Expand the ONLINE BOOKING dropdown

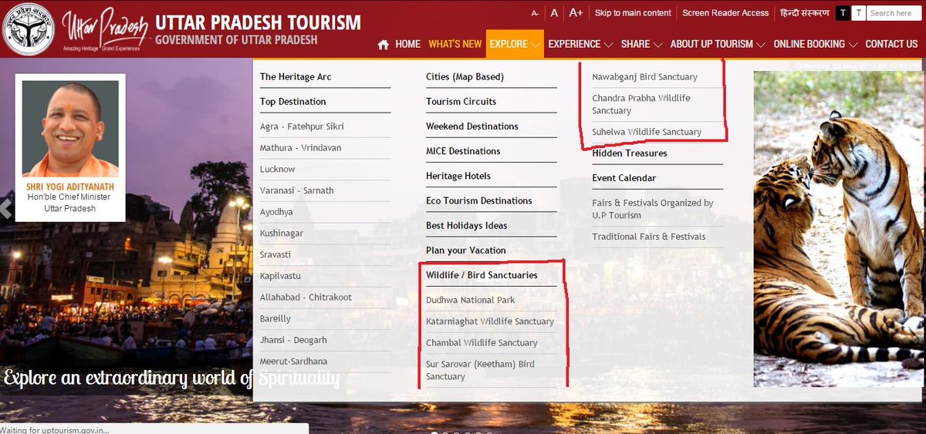(816, 44)
